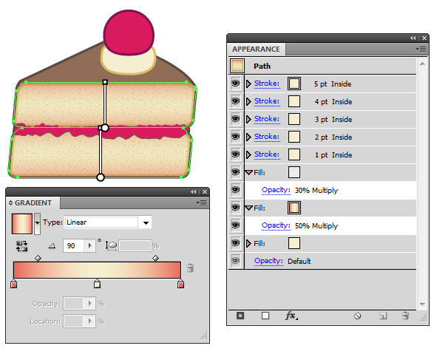Select the middle cream gradient stop
Image resolution: width=434 pixels, height=354 pixels.
[x=97, y=284]
